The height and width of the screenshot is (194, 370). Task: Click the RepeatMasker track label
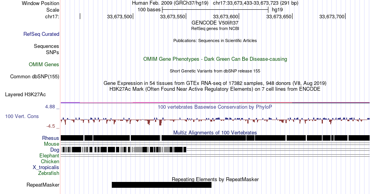(43, 185)
